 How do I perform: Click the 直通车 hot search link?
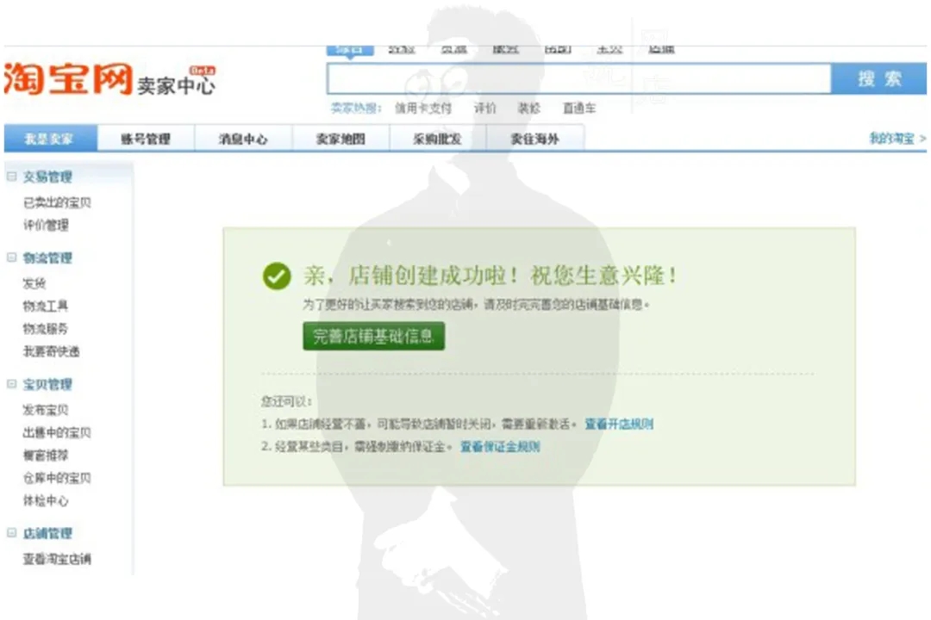pyautogui.click(x=578, y=108)
